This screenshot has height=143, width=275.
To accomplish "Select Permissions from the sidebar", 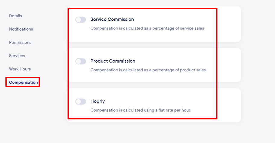I will click(20, 42).
